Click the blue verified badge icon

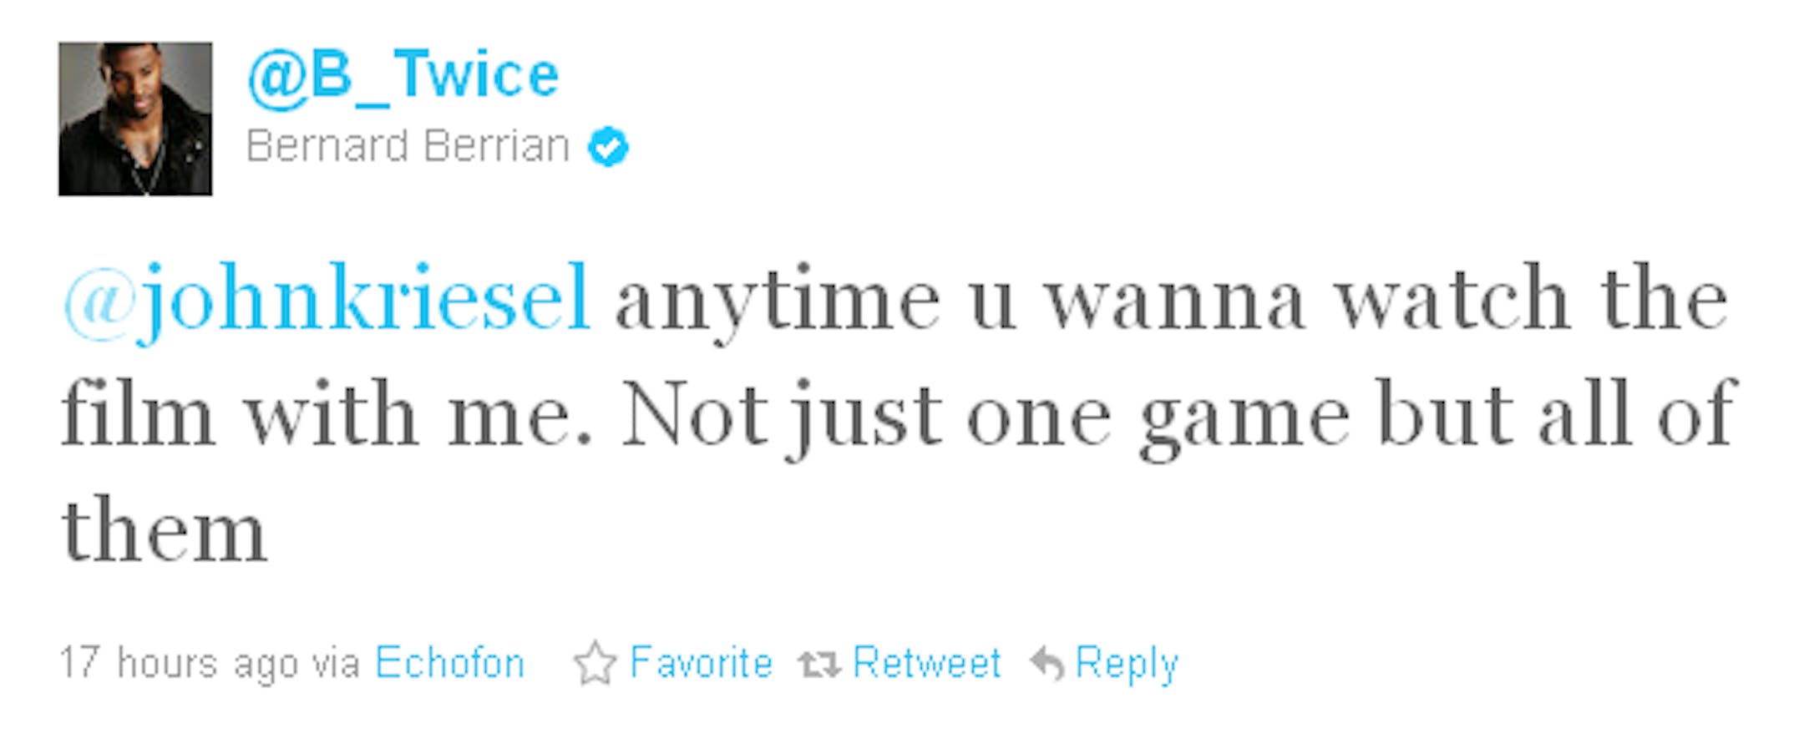pyautogui.click(x=608, y=147)
